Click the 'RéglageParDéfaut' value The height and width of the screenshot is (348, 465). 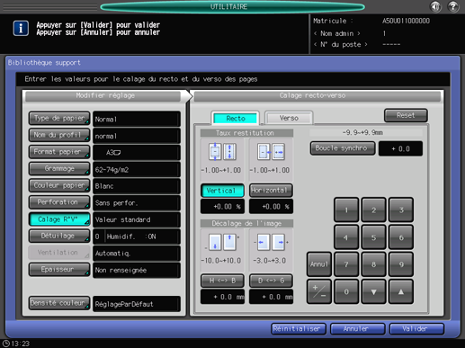point(137,304)
